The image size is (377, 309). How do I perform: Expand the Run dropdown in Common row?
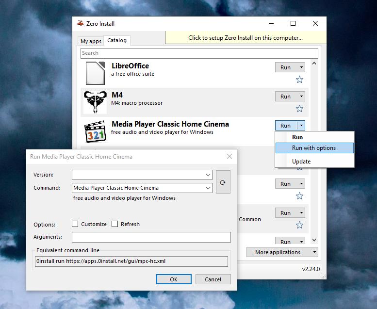[301, 213]
